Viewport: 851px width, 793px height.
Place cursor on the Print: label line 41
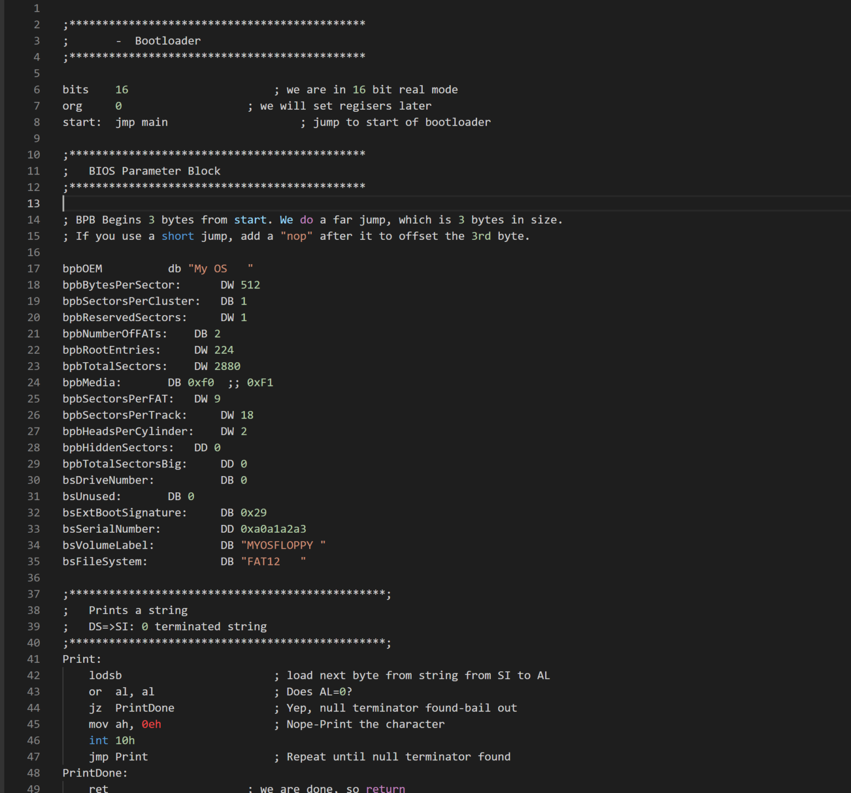click(80, 659)
